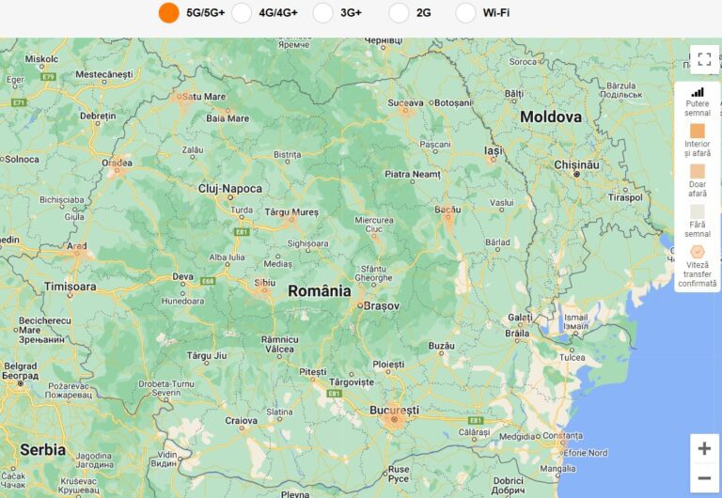Click the 'Sibiu' city label
The image size is (722, 498).
[x=265, y=283]
